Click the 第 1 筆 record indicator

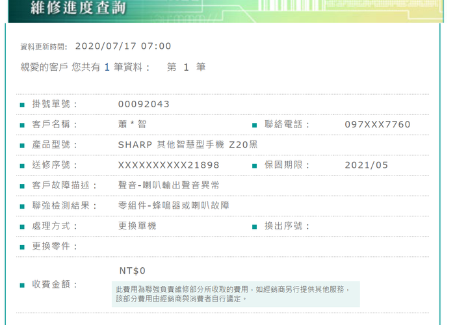[x=187, y=67]
